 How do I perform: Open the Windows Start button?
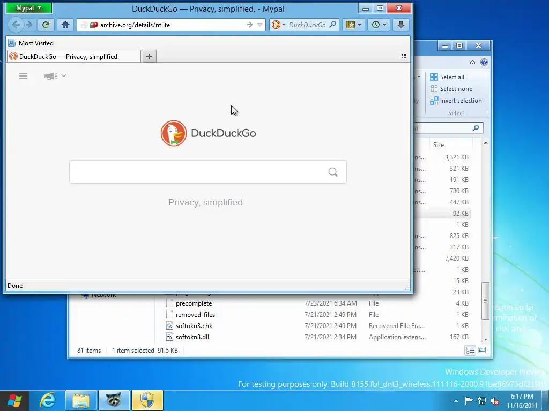pos(14,400)
